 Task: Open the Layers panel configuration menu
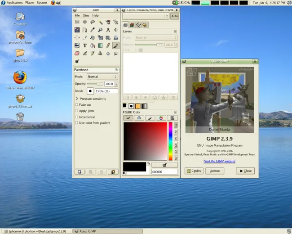pyautogui.click(x=175, y=31)
